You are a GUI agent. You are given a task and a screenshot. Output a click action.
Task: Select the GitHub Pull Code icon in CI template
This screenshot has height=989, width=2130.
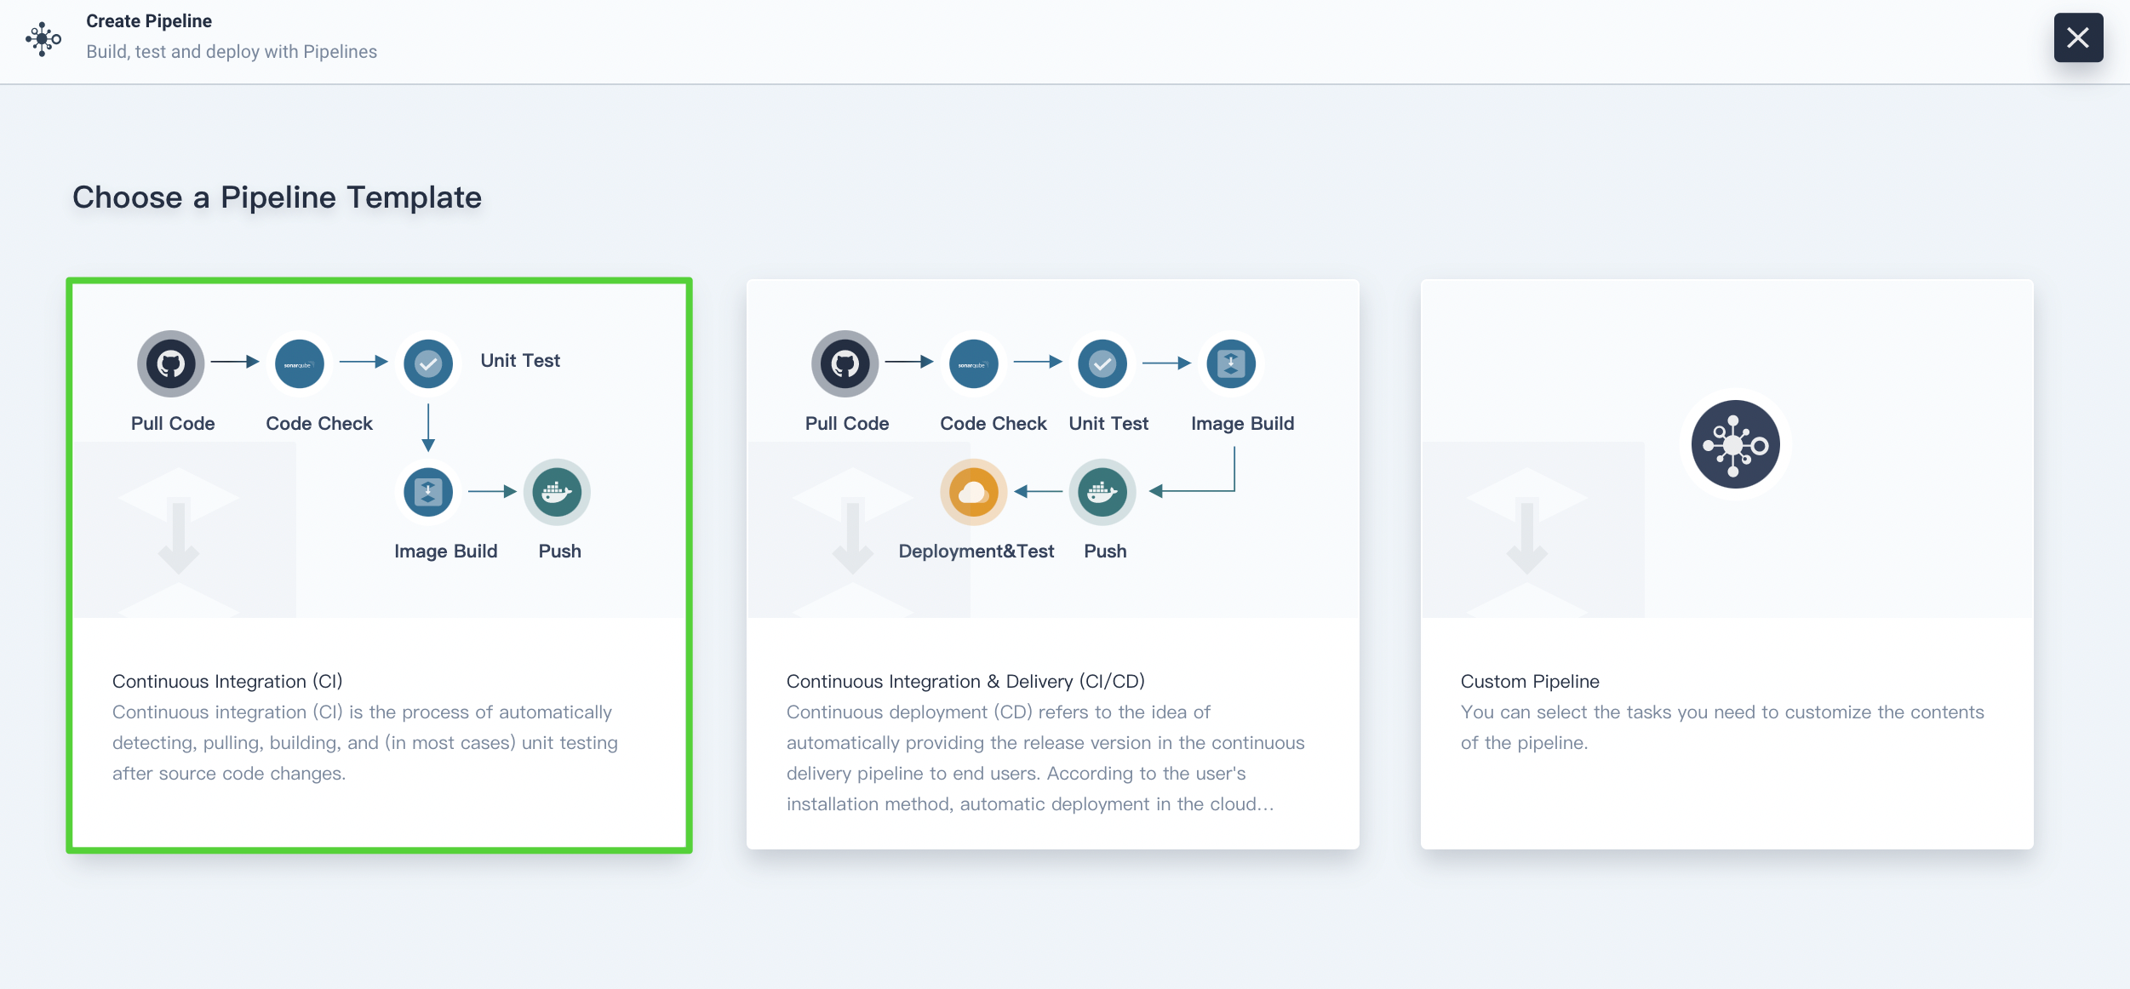tap(171, 363)
